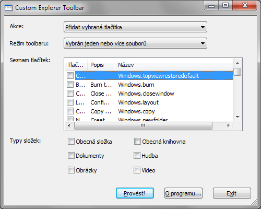The height and width of the screenshot is (209, 261).
Task: Click the Copy ... description cell
Action: (x=101, y=111)
